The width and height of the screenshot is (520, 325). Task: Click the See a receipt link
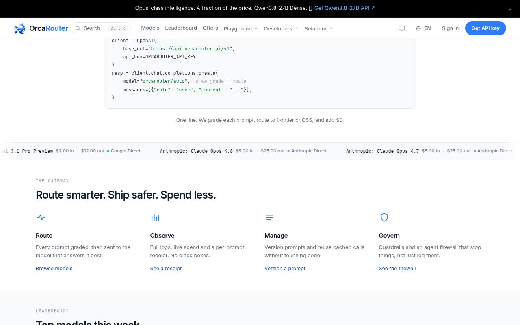tap(166, 268)
